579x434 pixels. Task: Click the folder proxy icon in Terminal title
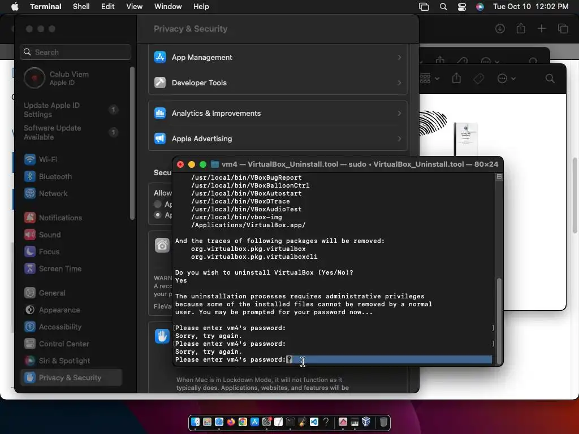214,164
